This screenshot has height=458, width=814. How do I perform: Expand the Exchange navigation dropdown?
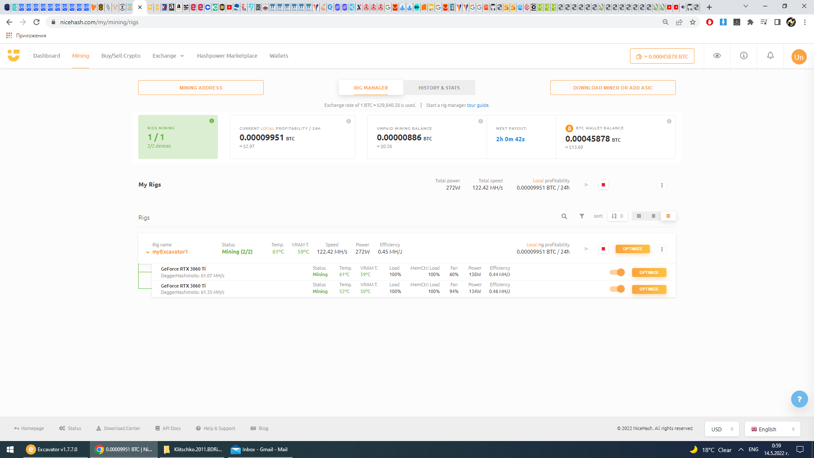pyautogui.click(x=168, y=56)
